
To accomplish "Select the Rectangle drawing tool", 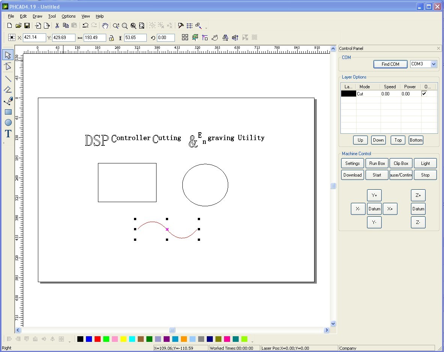I will [x=8, y=112].
